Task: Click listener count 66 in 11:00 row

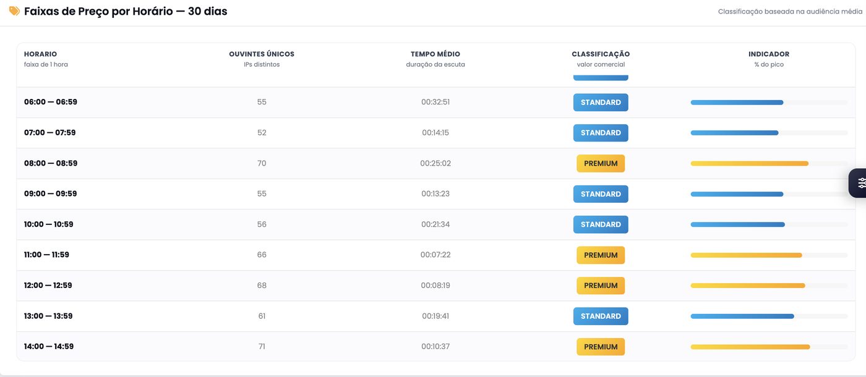Action: [x=262, y=255]
